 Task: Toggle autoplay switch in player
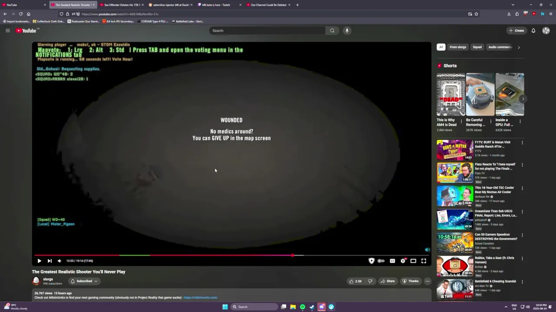tap(381, 261)
